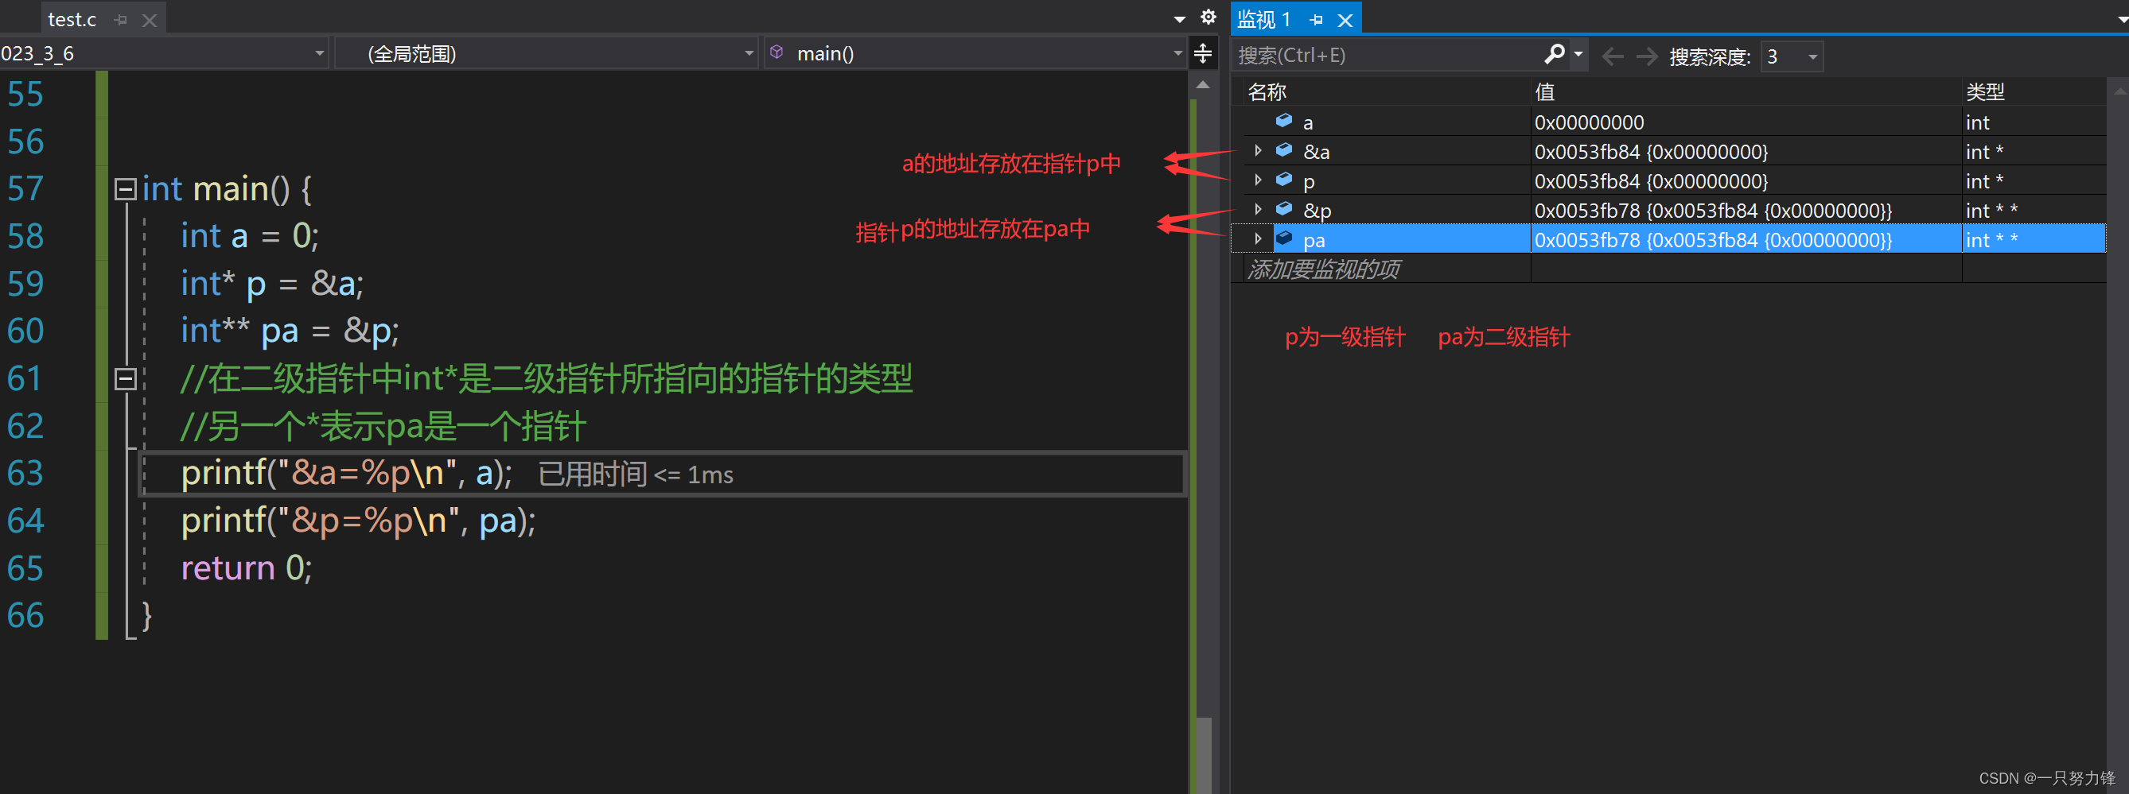Collapse the comment block at line 61
2129x794 pixels.
coord(125,379)
